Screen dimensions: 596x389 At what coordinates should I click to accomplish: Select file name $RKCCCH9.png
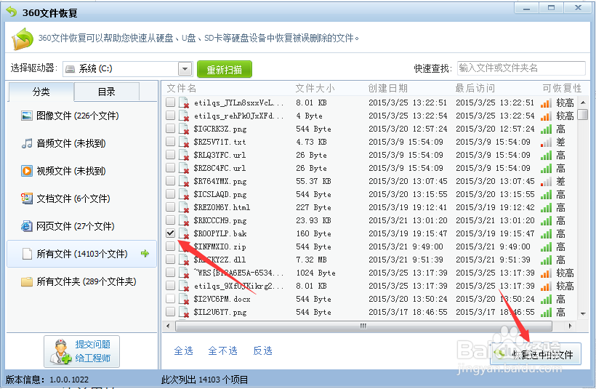pyautogui.click(x=220, y=220)
